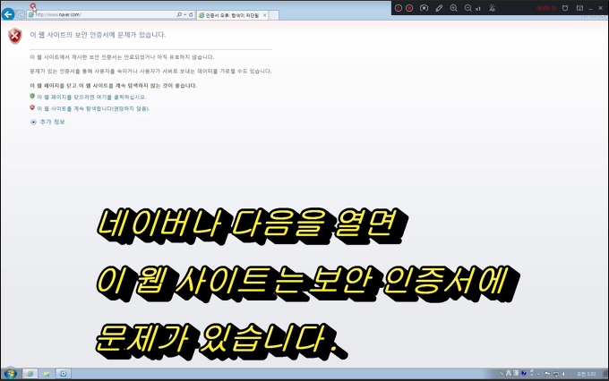The width and height of the screenshot is (609, 381).
Task: Click the browser forward arrow button
Action: pos(21,14)
